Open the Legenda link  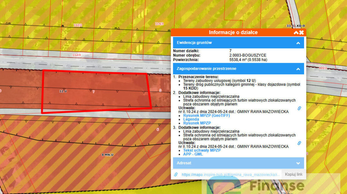pyautogui.click(x=191, y=119)
